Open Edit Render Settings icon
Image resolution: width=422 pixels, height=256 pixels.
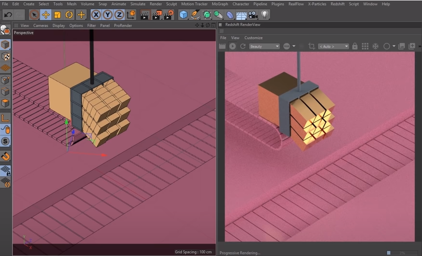[x=169, y=15]
